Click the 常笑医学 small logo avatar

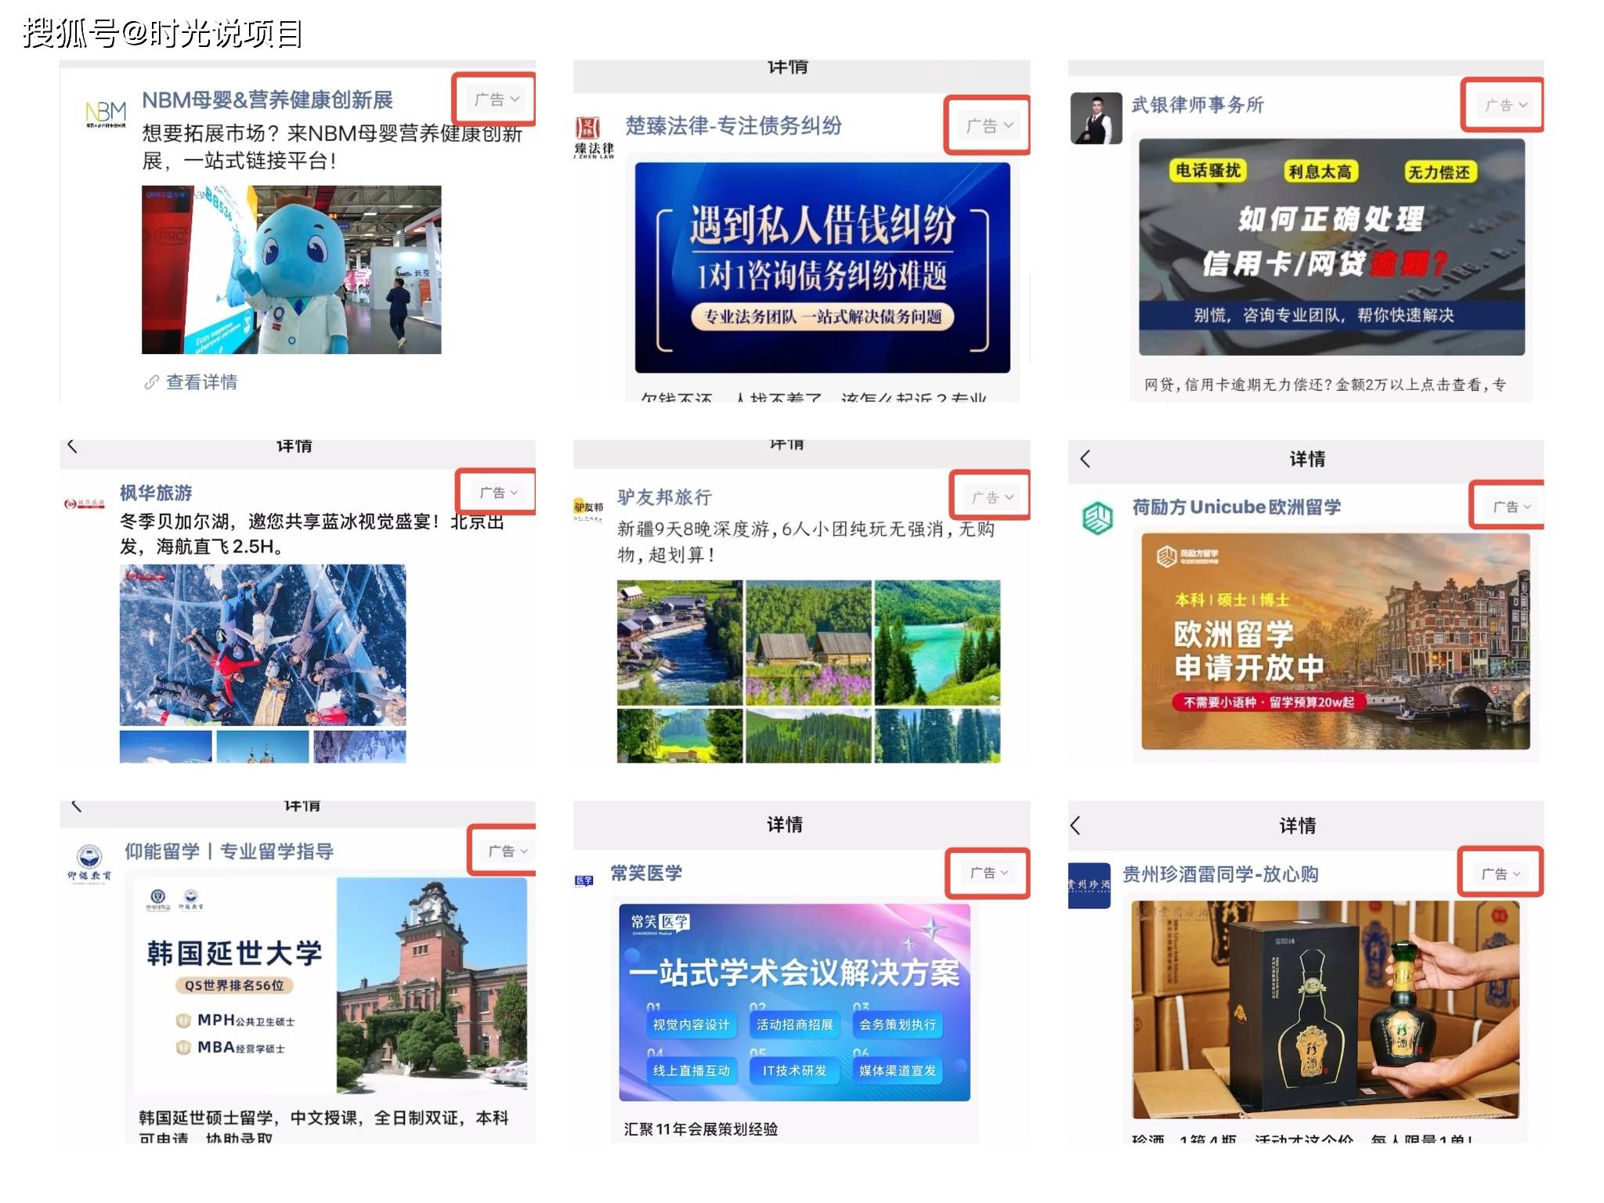[x=584, y=880]
